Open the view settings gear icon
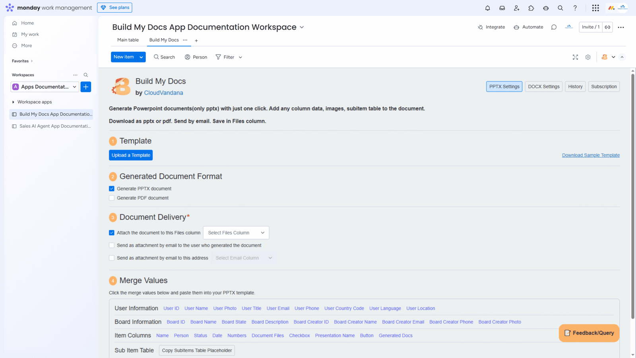Screen dimensions: 636x358 coord(588,57)
